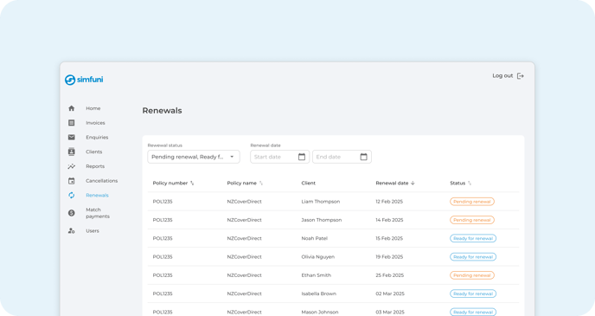The image size is (595, 316).
Task: Click the Users icon in sidebar
Action: coord(71,230)
